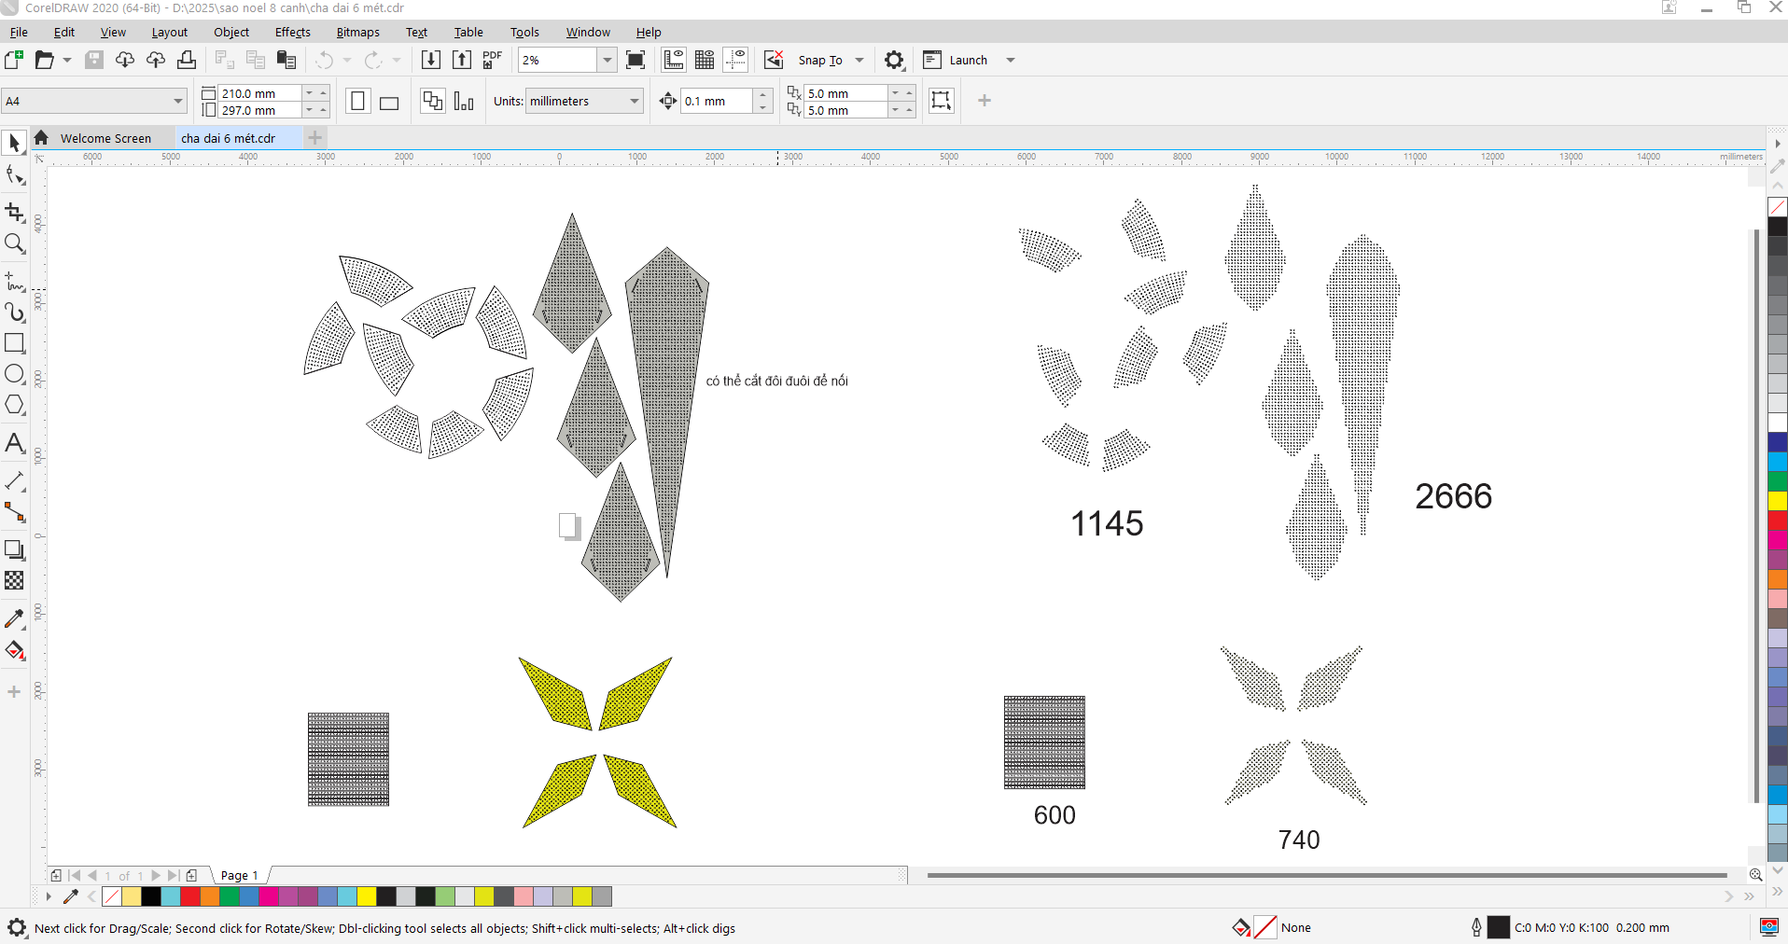Toggle Show rulers button
This screenshot has width=1788, height=944.
(674, 60)
